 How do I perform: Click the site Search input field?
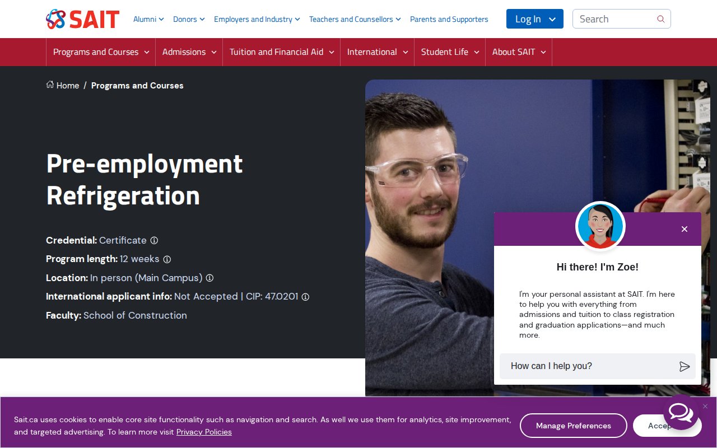(613, 19)
